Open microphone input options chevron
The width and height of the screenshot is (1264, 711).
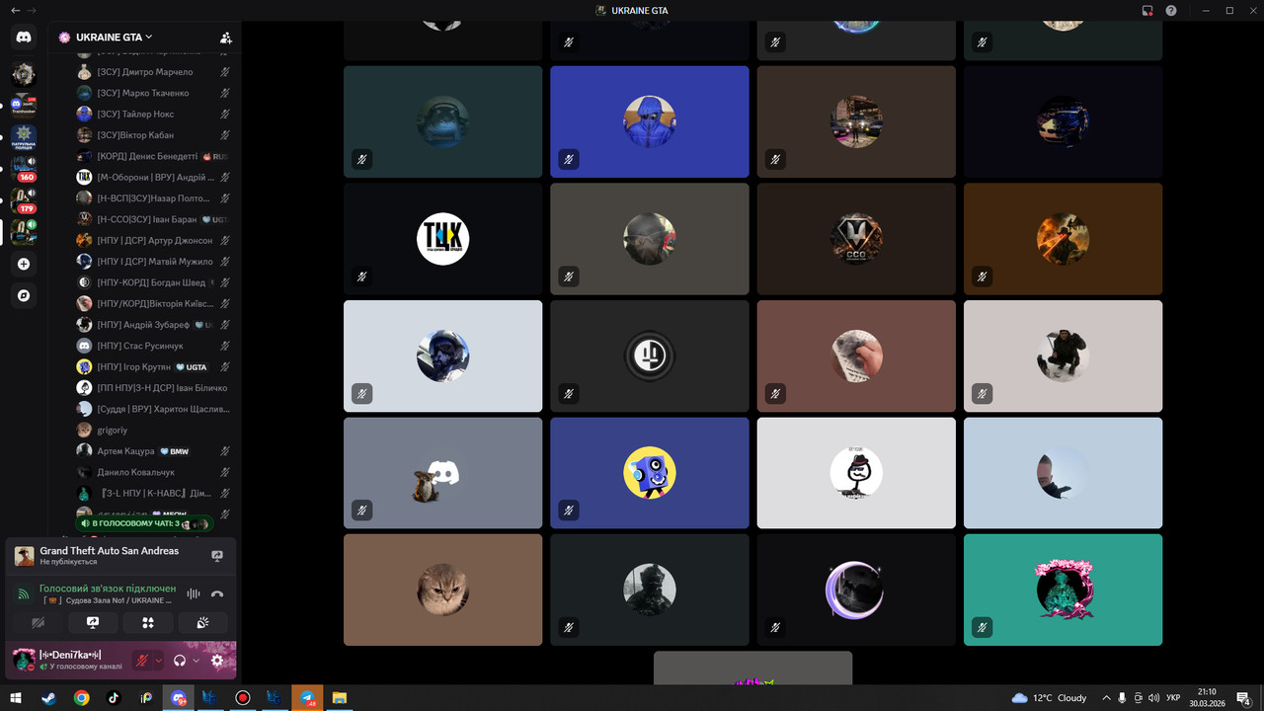(x=158, y=661)
